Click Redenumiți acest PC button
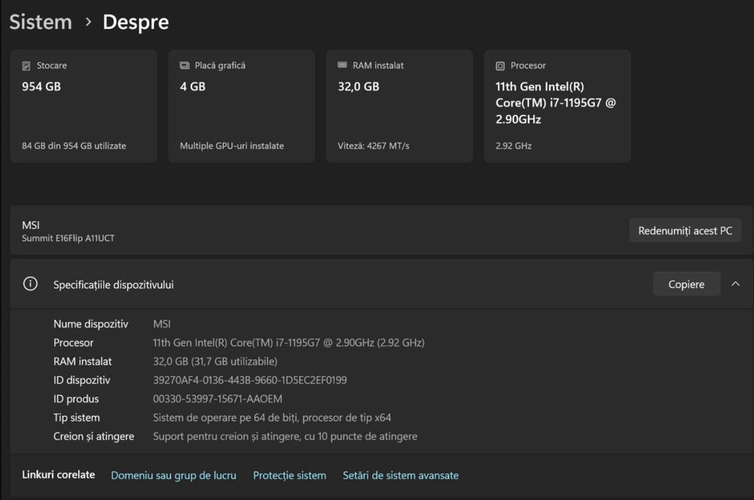 685,231
